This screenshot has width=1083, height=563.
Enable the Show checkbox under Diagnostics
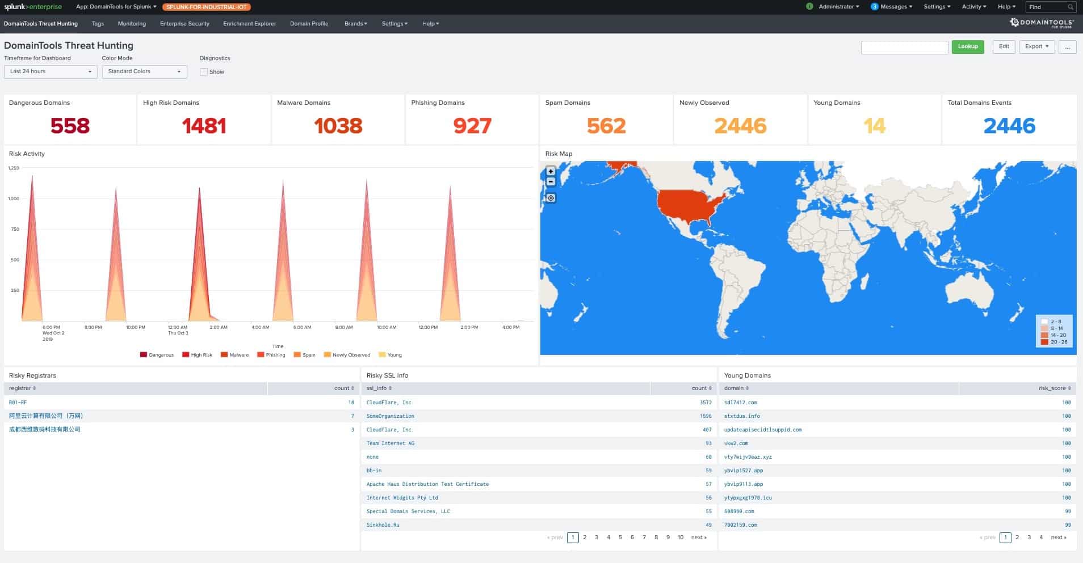[x=204, y=71]
